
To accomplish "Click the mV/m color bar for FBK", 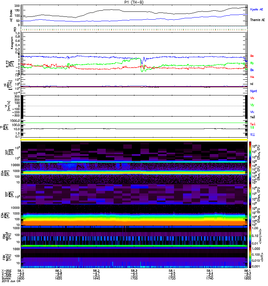I will pos(250,237).
